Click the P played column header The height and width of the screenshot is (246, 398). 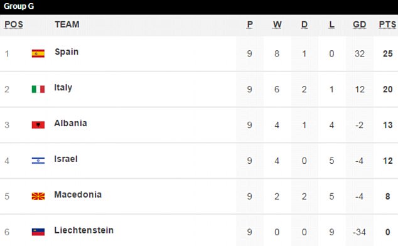(x=250, y=24)
